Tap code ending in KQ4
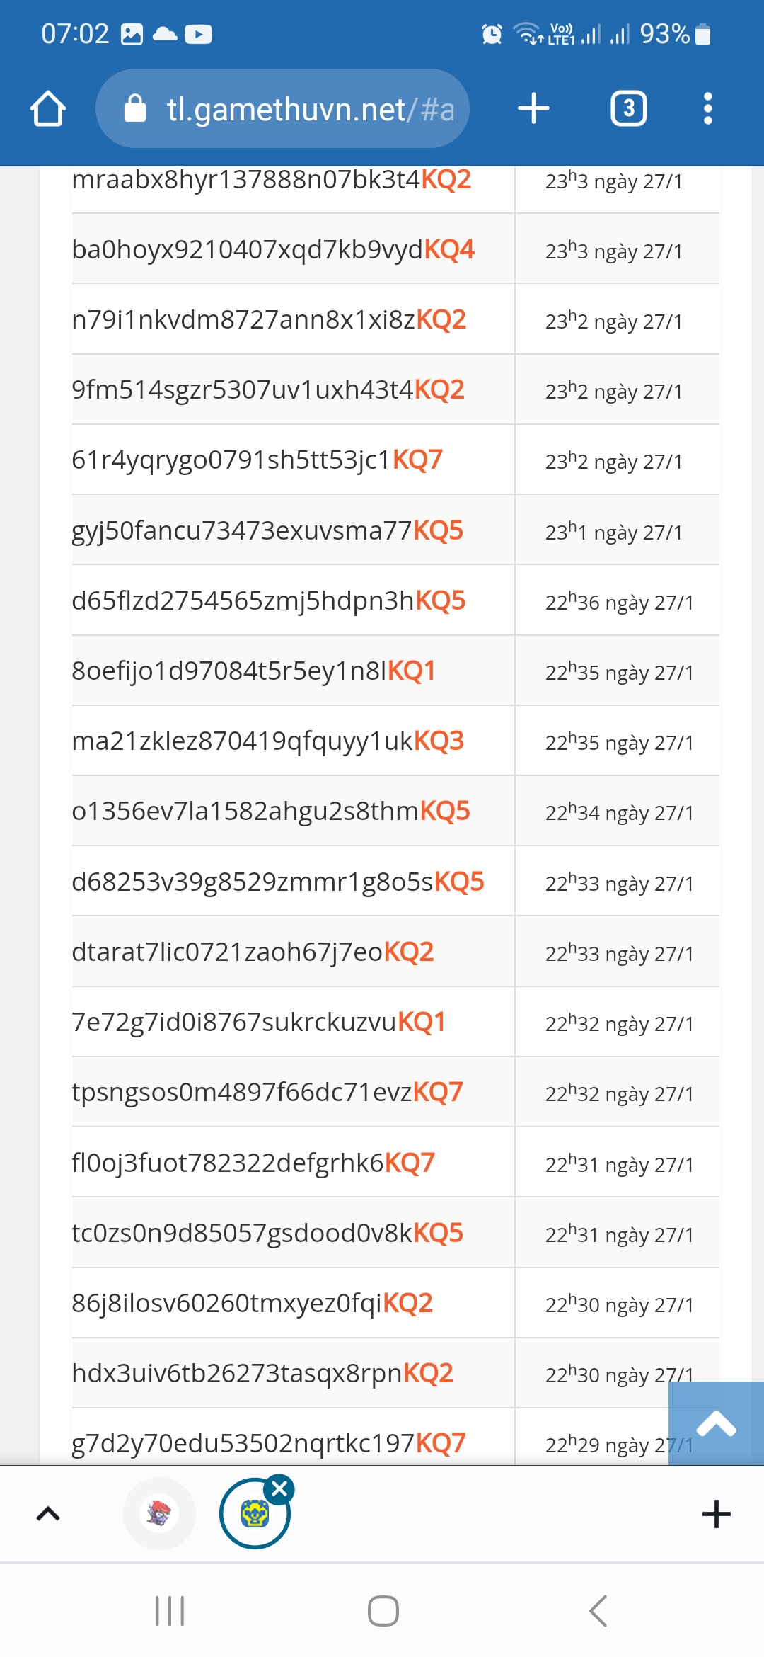Image resolution: width=764 pixels, height=1657 pixels. (x=273, y=249)
